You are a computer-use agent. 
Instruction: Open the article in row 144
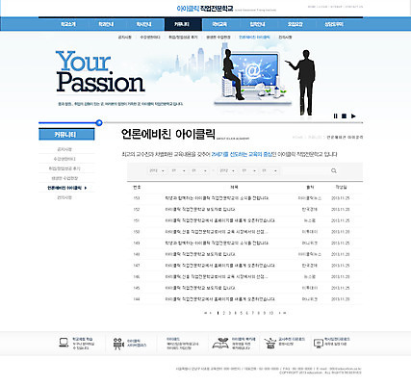point(220,299)
